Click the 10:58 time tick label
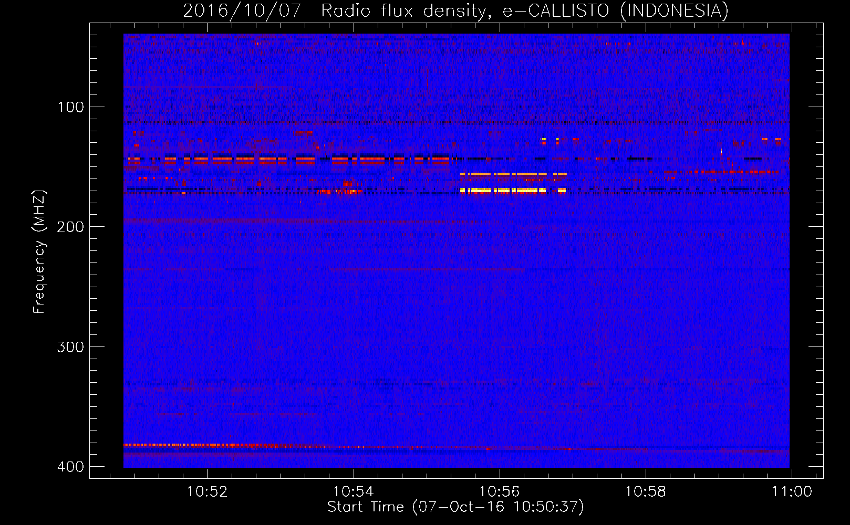Image resolution: width=850 pixels, height=525 pixels. pos(646,492)
